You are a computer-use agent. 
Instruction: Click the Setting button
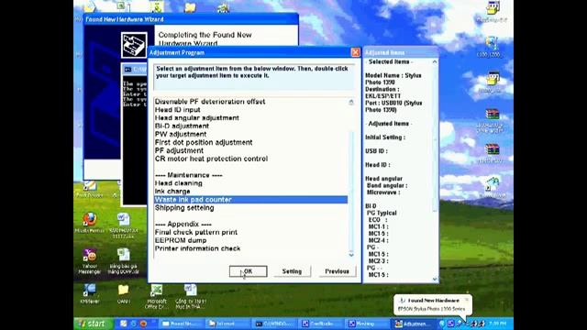tap(292, 271)
